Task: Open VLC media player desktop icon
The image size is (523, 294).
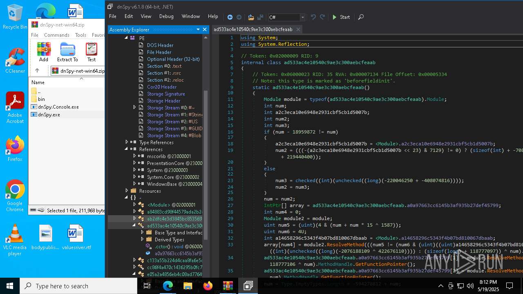Action: click(15, 241)
